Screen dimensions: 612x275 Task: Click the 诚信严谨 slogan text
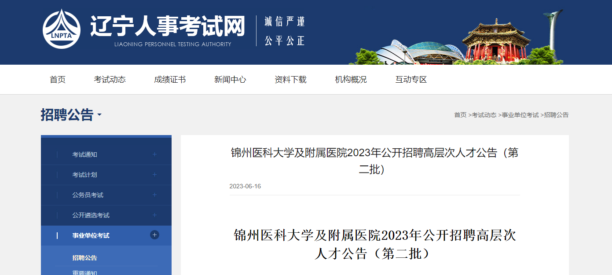pos(285,21)
